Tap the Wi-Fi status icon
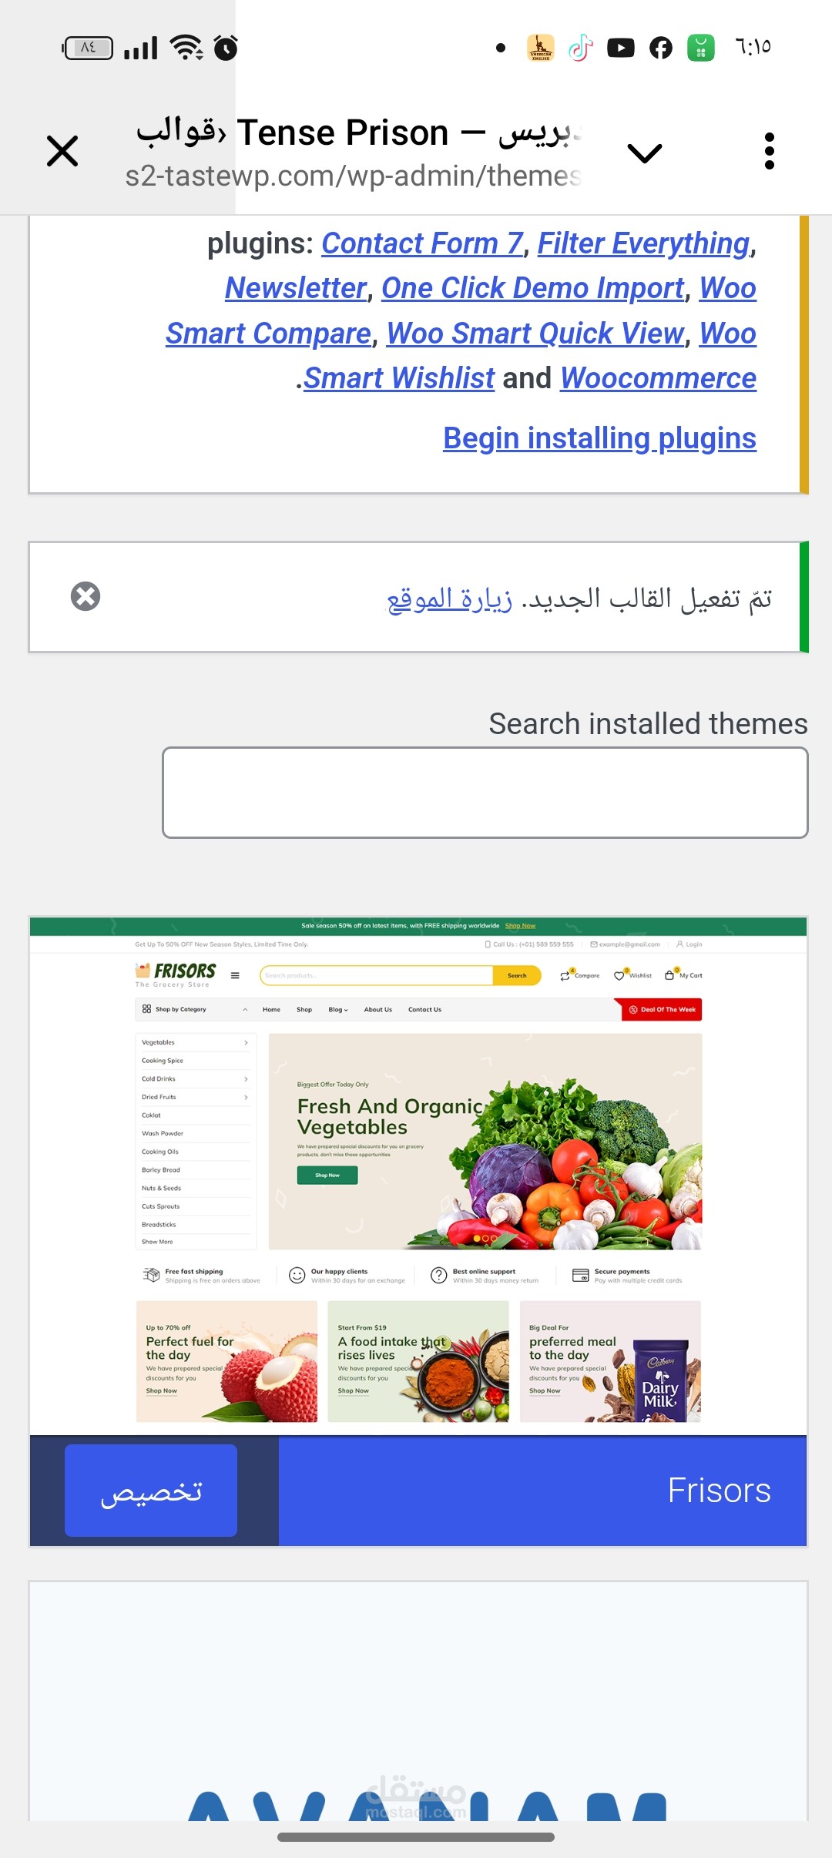 [x=186, y=47]
